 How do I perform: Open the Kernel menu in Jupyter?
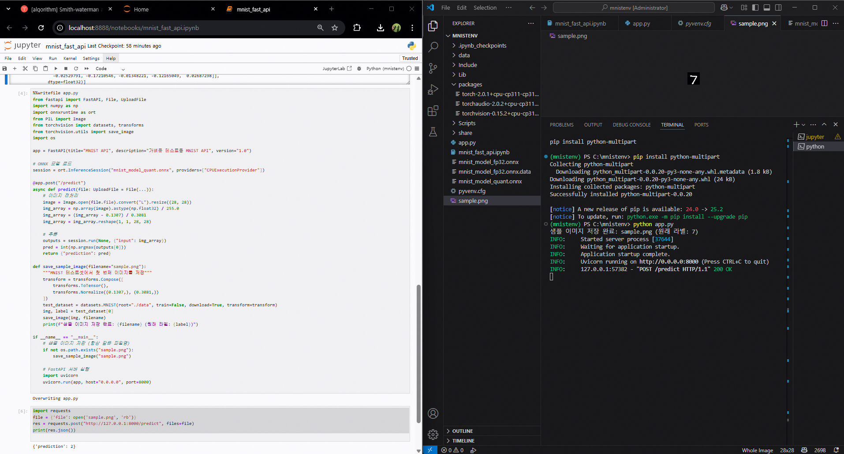coord(70,58)
